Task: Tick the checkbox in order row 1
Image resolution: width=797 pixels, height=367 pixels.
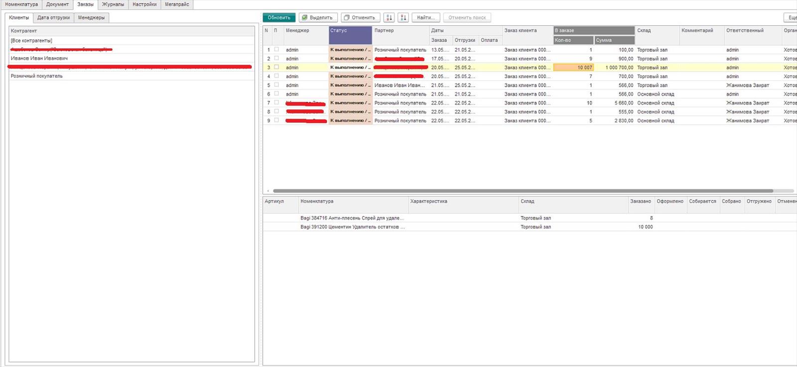Action: [x=276, y=49]
